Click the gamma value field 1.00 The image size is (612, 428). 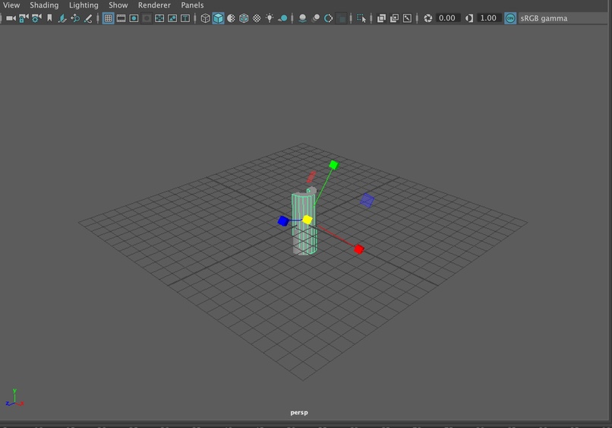pos(488,18)
